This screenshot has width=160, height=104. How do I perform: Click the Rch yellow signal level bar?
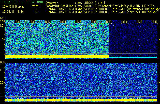[81, 100]
